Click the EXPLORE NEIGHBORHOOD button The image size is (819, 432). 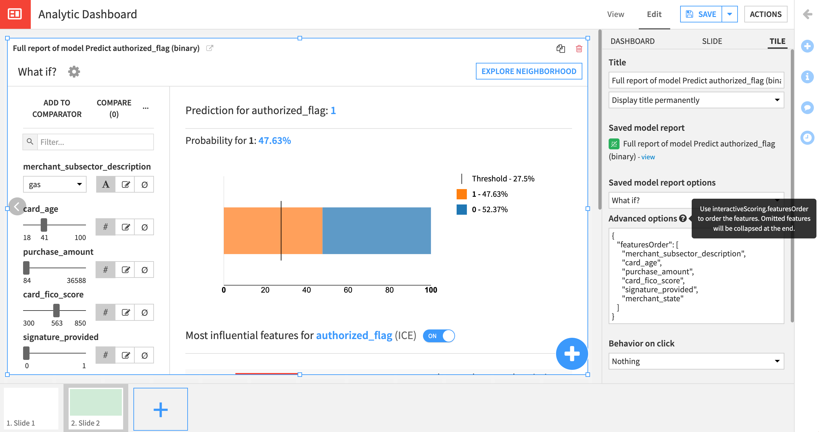(529, 71)
